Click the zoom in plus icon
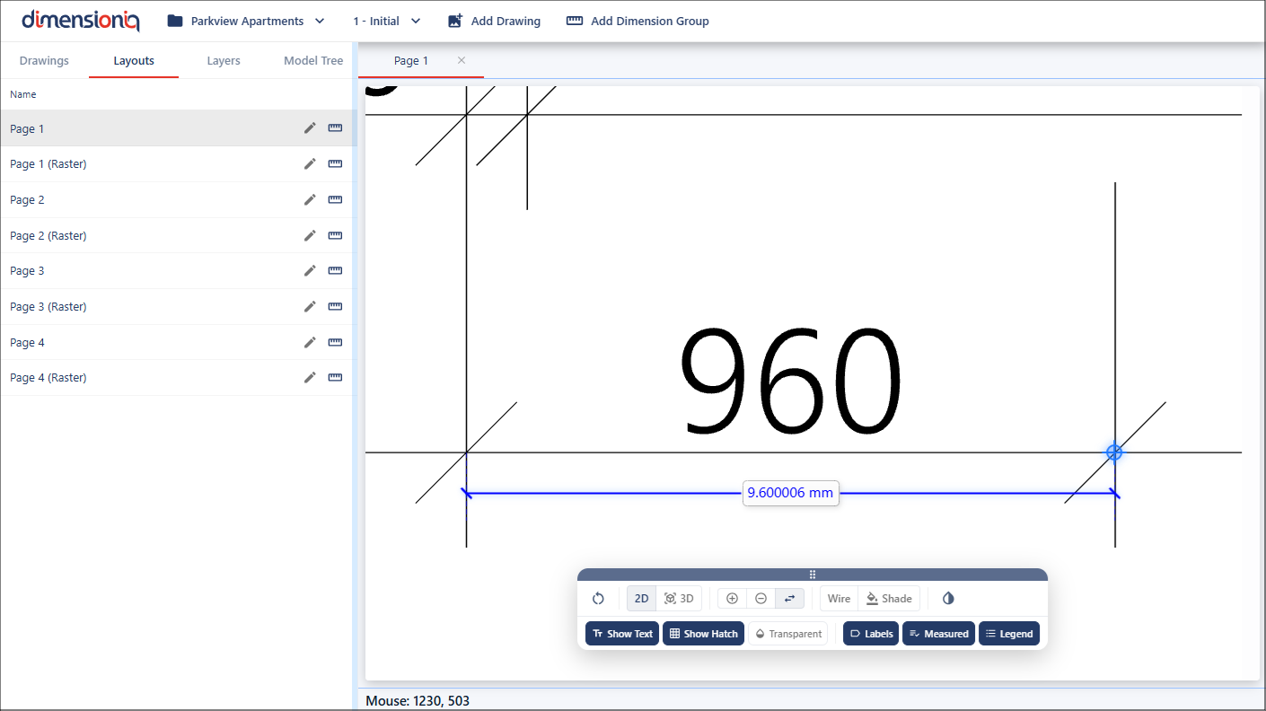The image size is (1266, 711). pos(732,599)
